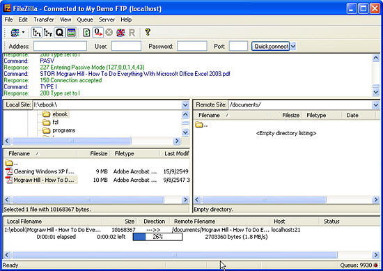
Task: Sort local files by Filetype column
Action: (x=135, y=153)
